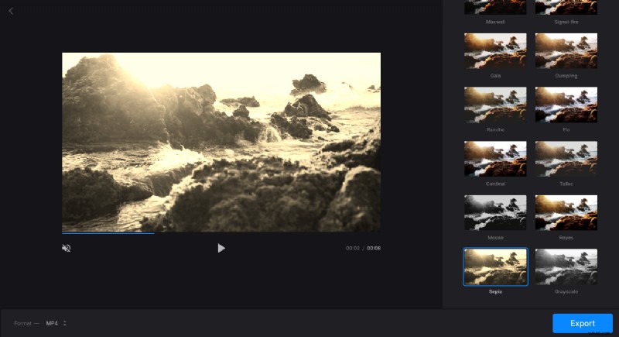Apply the Maxwell filter thumbnail
This screenshot has width=619, height=337.
click(x=495, y=7)
